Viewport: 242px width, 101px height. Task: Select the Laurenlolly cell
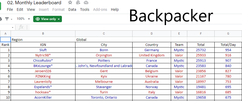coord(43,82)
